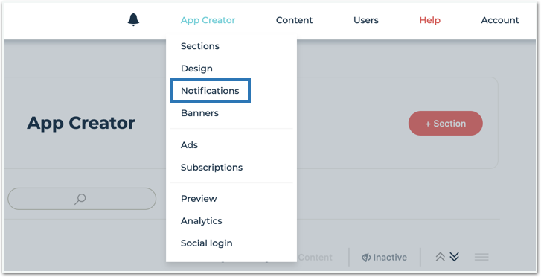Toggle the Inactive eye visibility status
Screen dimensions: 541x277
click(x=384, y=258)
